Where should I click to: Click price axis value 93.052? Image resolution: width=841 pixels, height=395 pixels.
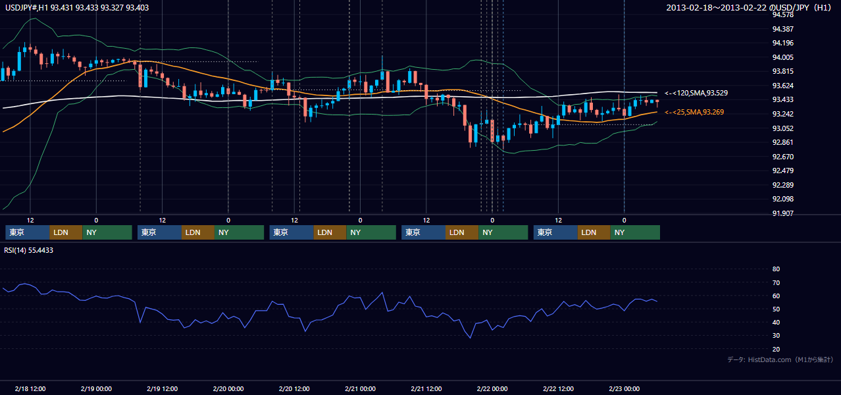coord(782,128)
